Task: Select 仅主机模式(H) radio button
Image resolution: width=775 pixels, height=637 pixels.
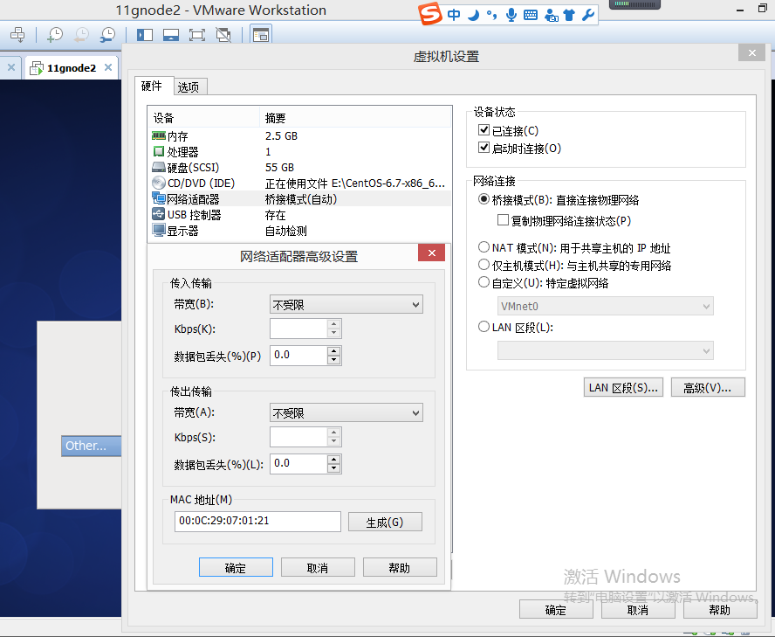Action: click(x=484, y=265)
